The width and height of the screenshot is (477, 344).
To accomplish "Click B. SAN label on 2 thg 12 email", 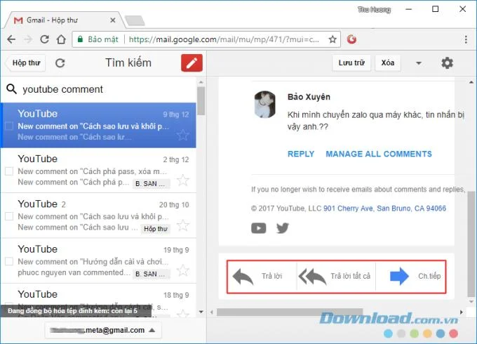I will tap(152, 183).
